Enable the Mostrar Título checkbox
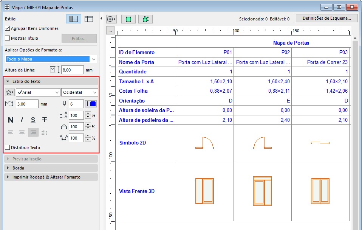Screen dimensions: 362x230 point(8,38)
